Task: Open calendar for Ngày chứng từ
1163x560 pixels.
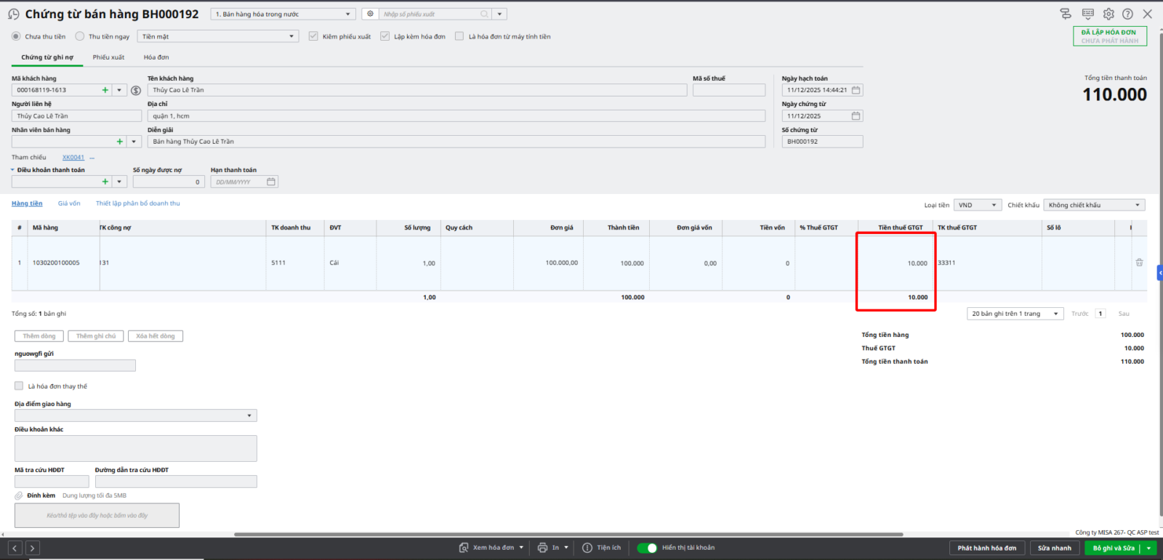Action: 856,116
